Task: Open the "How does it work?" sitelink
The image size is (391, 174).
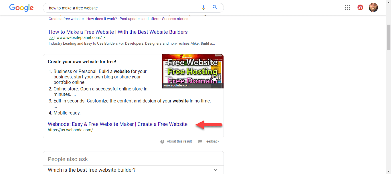Action: (x=102, y=19)
